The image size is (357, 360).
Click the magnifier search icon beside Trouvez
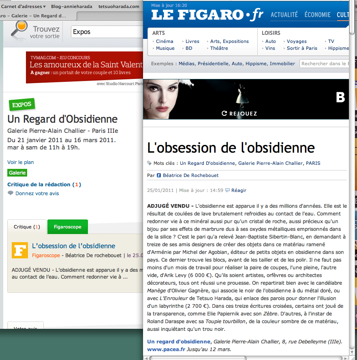pos(19,30)
